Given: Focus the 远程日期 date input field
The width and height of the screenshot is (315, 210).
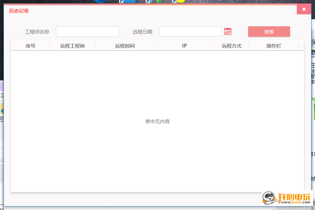Looking at the screenshot, I should 190,31.
